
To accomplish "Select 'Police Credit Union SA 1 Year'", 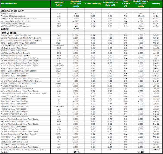I will click(13, 45).
